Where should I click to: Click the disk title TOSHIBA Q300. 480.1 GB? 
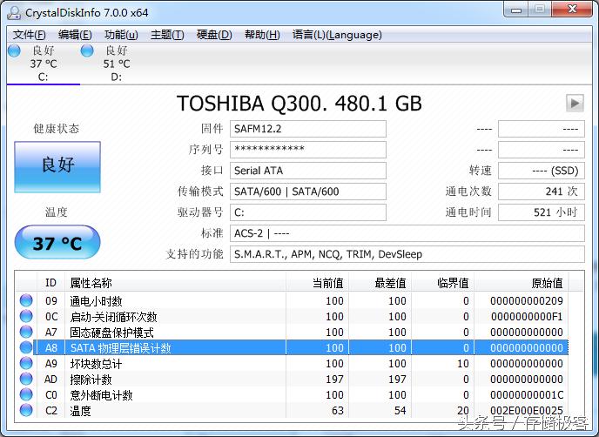pos(299,103)
